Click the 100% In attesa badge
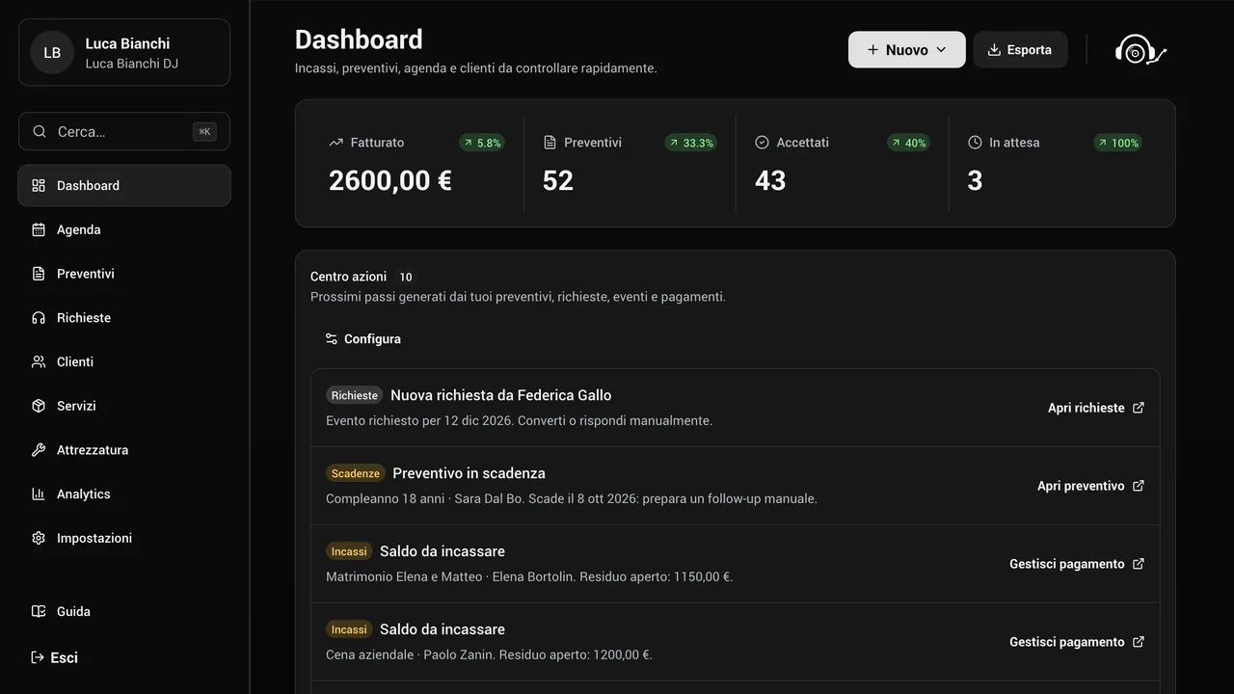This screenshot has width=1234, height=694. pyautogui.click(x=1117, y=143)
